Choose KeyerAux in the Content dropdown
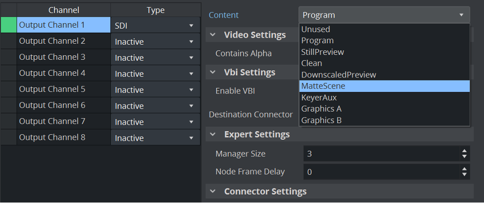Image resolution: width=484 pixels, height=203 pixels. click(x=319, y=97)
